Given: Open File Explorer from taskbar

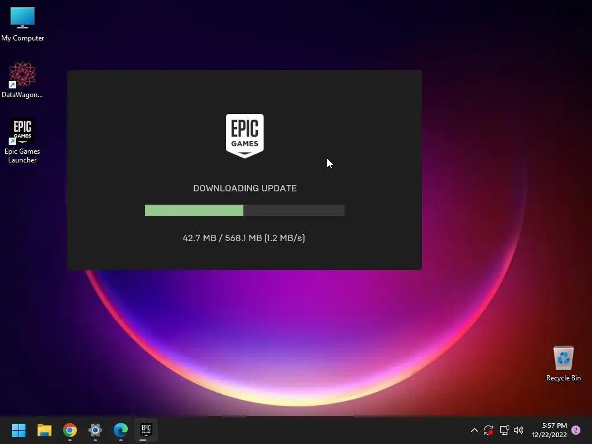Looking at the screenshot, I should [x=44, y=430].
